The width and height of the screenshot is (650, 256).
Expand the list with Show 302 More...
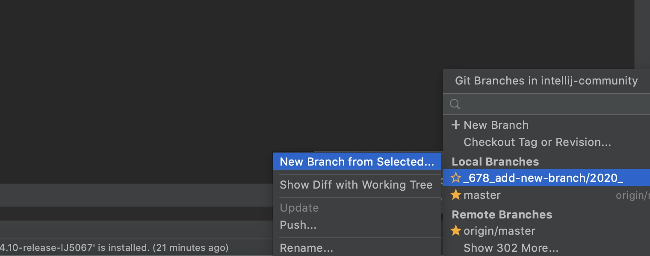[511, 248]
